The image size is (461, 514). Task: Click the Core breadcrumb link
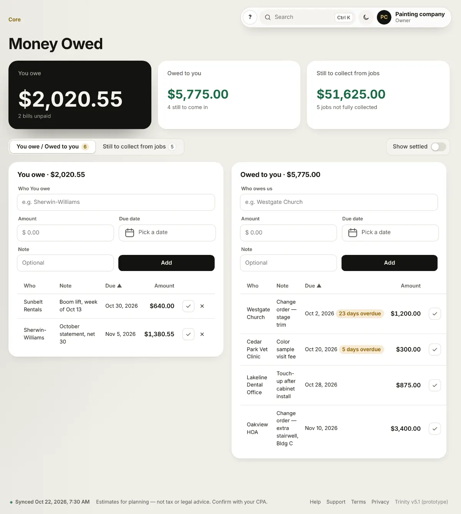pos(15,20)
